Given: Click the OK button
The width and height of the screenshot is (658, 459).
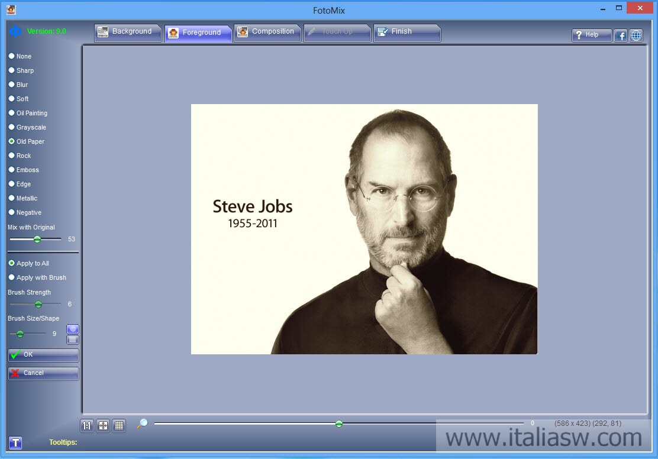Looking at the screenshot, I should pos(43,355).
